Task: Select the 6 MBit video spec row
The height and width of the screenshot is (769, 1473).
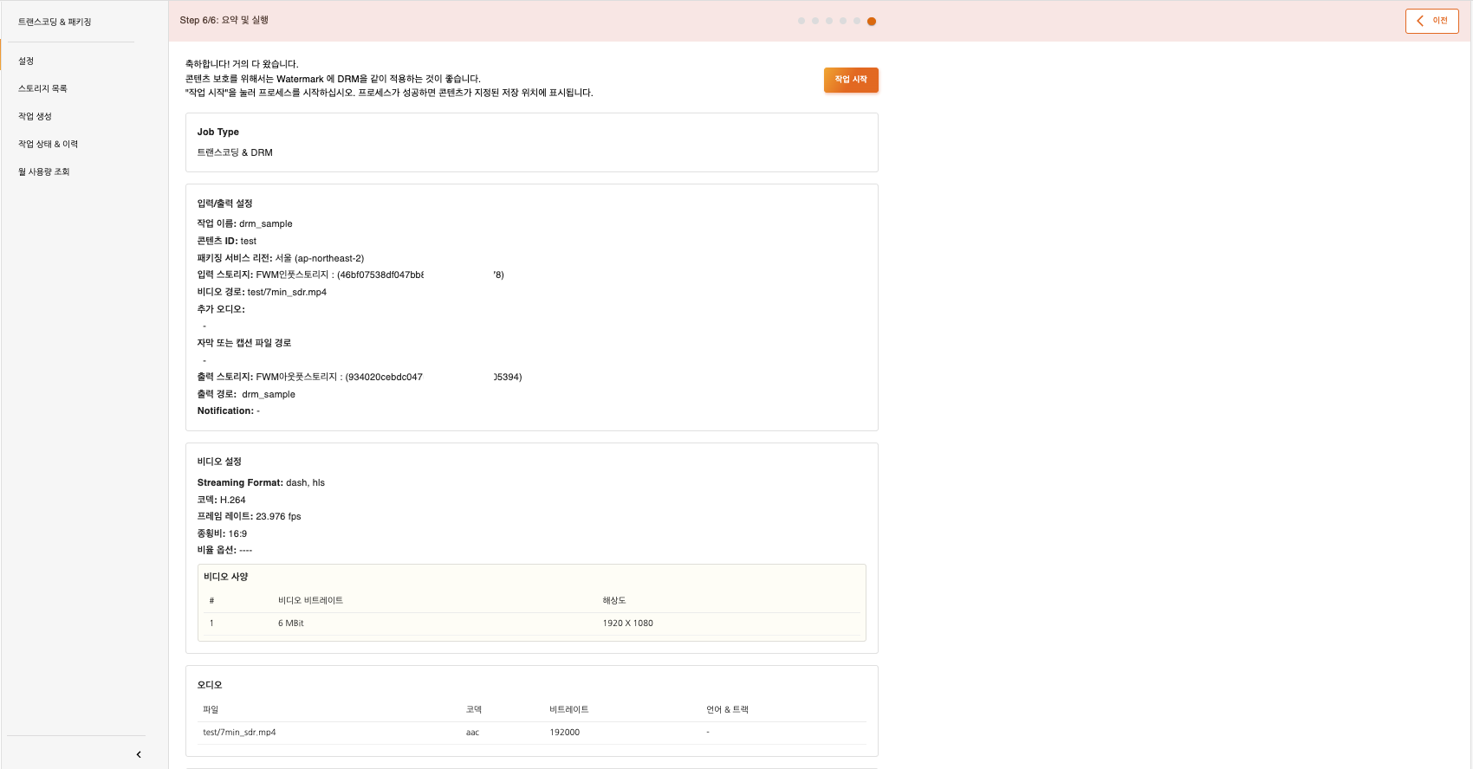Action: coord(531,624)
